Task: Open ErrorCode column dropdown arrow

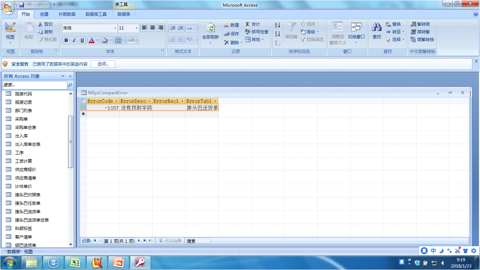Action: [x=116, y=101]
